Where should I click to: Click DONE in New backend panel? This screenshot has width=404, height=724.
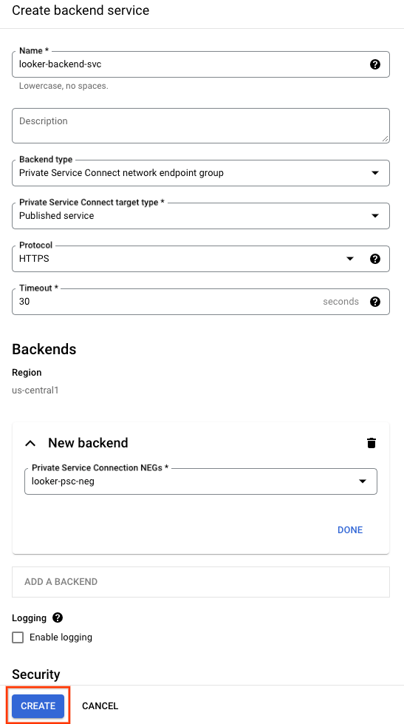tap(350, 530)
